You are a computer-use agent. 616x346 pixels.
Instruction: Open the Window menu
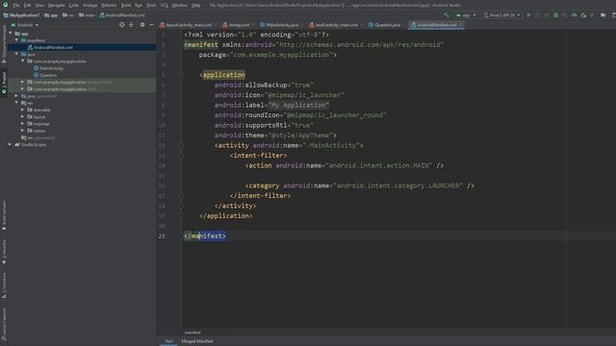180,6
